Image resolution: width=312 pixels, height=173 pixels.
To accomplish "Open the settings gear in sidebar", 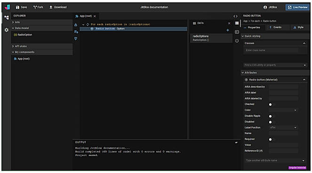I will [x=7, y=30].
